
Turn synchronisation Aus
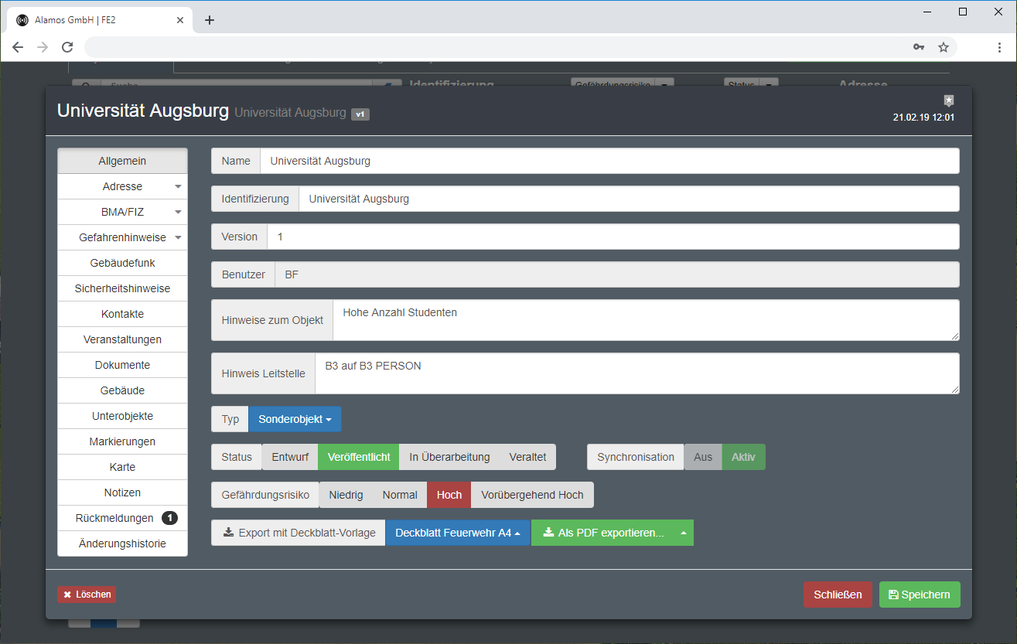point(703,457)
